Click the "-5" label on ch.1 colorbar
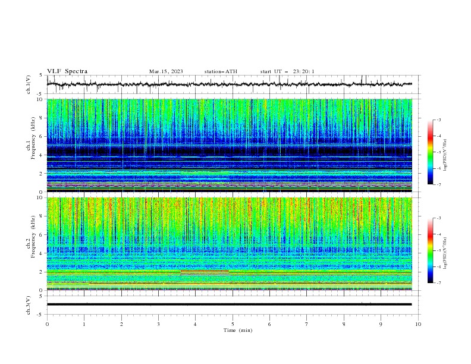 438,152
